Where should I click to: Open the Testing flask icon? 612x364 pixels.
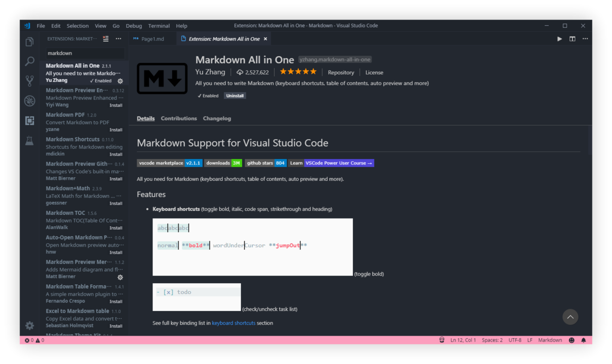29,140
